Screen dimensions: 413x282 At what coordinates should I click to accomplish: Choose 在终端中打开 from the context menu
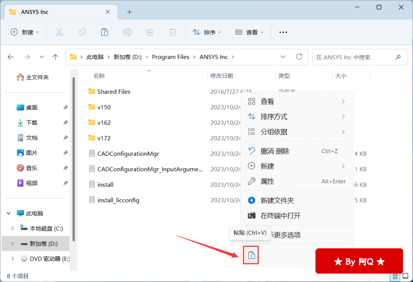tap(280, 216)
